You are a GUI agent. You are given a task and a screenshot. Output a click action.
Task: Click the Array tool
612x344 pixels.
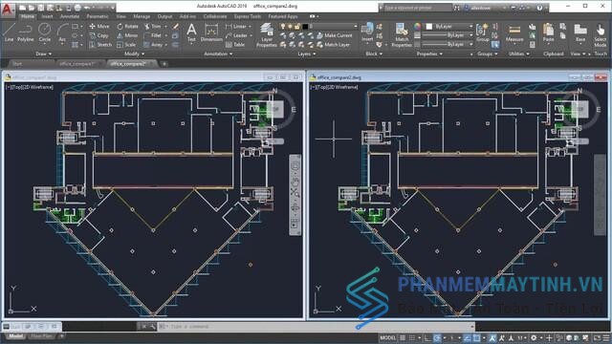(153, 45)
